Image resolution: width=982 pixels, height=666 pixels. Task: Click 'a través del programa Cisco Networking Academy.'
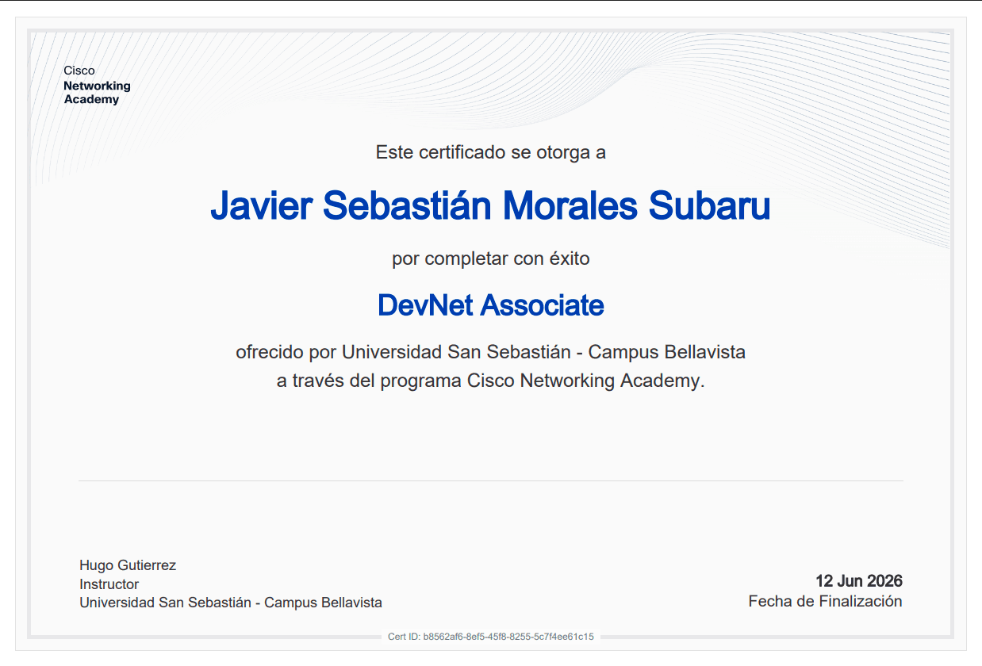(x=491, y=381)
